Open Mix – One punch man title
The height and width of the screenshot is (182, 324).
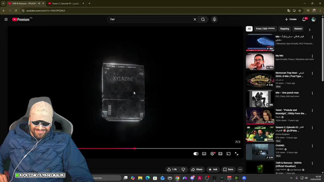(287, 93)
